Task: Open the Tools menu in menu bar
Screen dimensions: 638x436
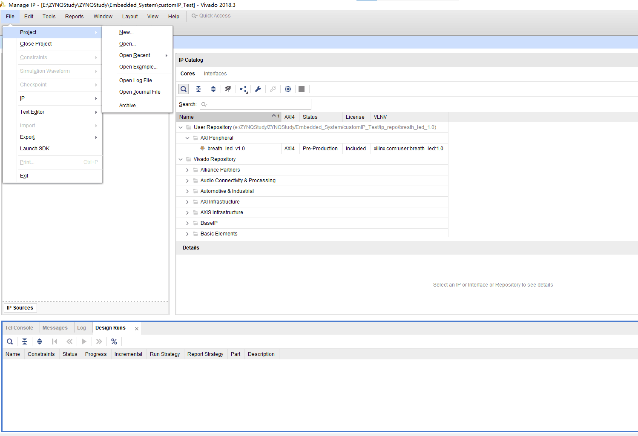Action: (x=49, y=17)
